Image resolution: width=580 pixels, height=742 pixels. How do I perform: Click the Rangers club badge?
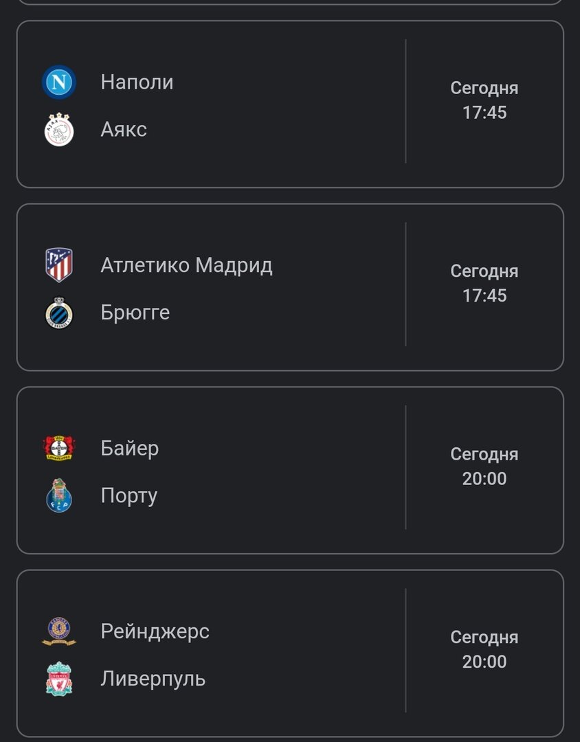coord(59,631)
